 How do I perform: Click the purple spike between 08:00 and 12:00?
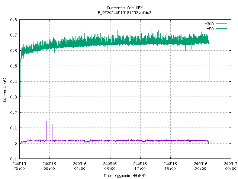[x=127, y=135]
